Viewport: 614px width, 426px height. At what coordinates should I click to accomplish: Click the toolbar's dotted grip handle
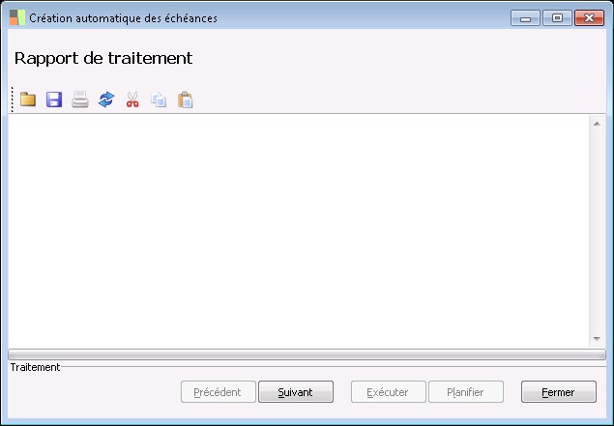pos(13,99)
